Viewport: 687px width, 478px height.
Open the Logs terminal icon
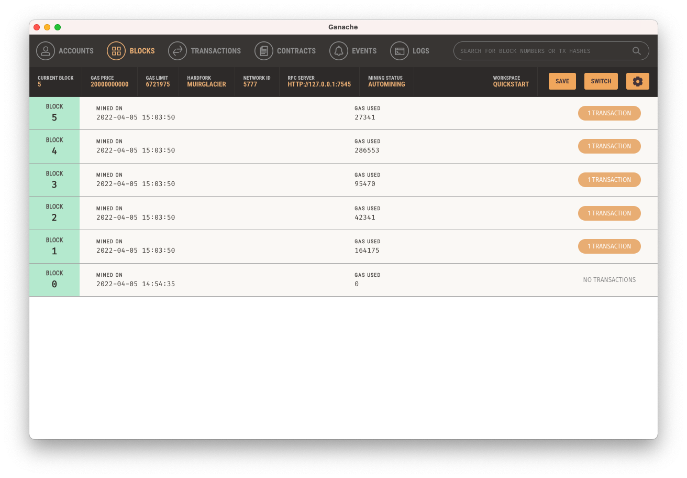point(400,51)
